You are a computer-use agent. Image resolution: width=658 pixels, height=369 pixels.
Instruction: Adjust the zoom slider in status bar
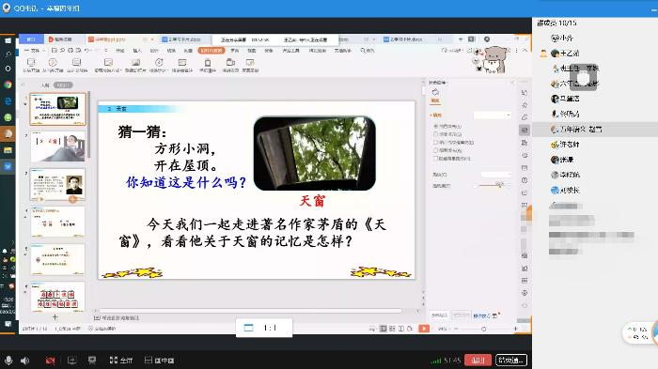(x=484, y=330)
